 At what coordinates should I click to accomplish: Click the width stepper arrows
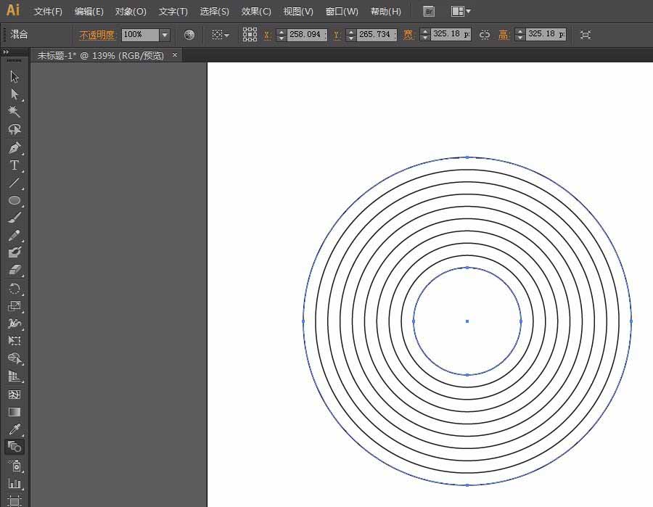tap(424, 35)
